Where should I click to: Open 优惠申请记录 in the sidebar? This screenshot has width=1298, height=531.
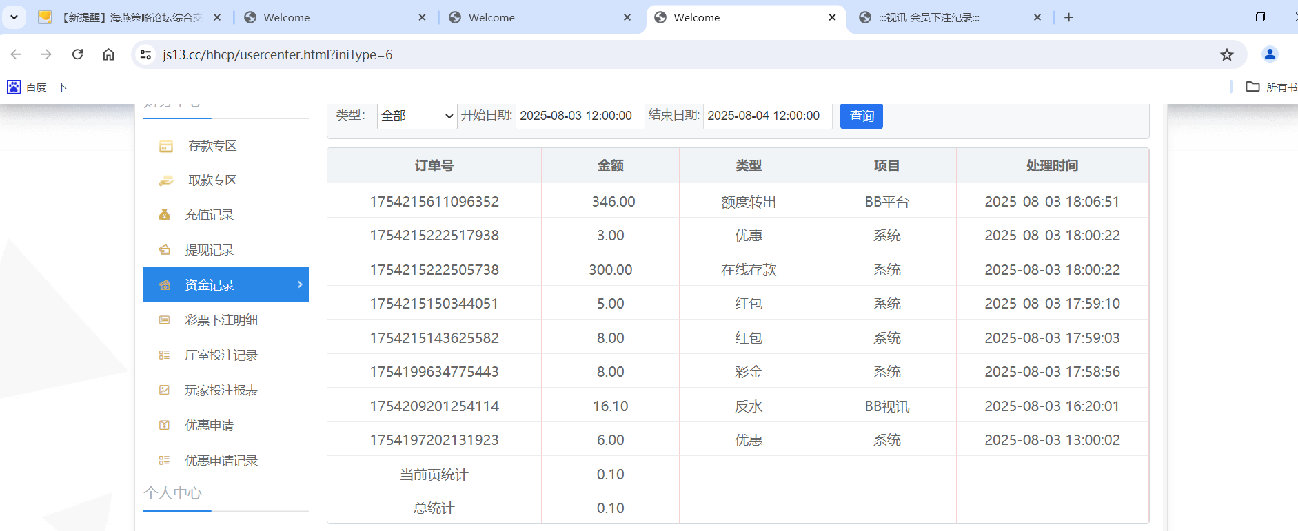point(221,461)
